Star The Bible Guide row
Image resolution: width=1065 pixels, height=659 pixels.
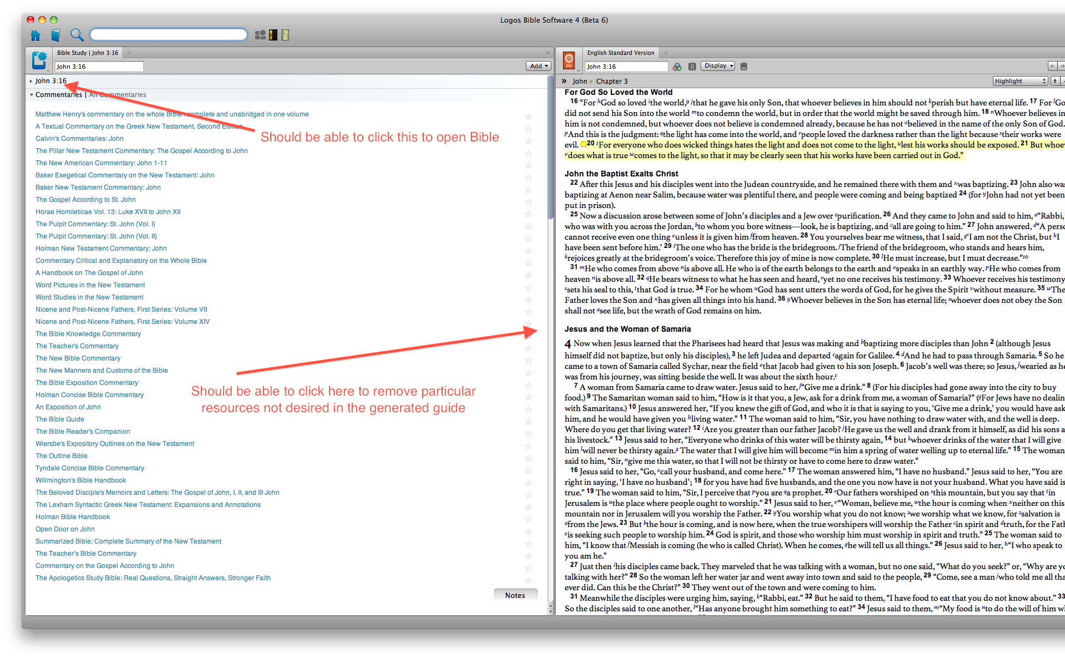click(528, 422)
